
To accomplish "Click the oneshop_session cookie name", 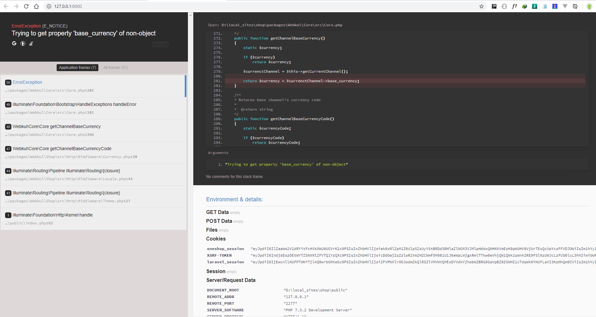I will pyautogui.click(x=226, y=249).
